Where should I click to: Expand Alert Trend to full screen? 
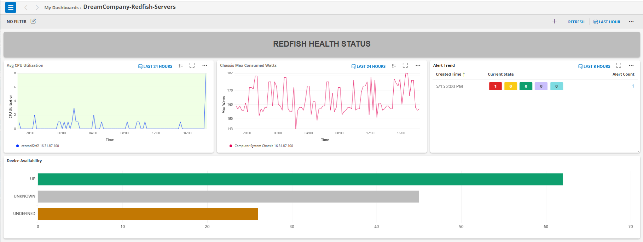(619, 65)
